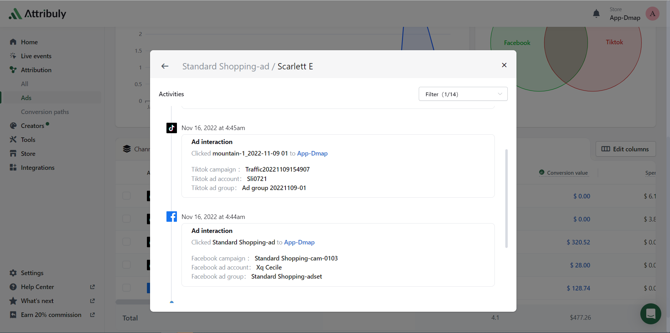Click the TikTok icon on the timeline

click(171, 128)
